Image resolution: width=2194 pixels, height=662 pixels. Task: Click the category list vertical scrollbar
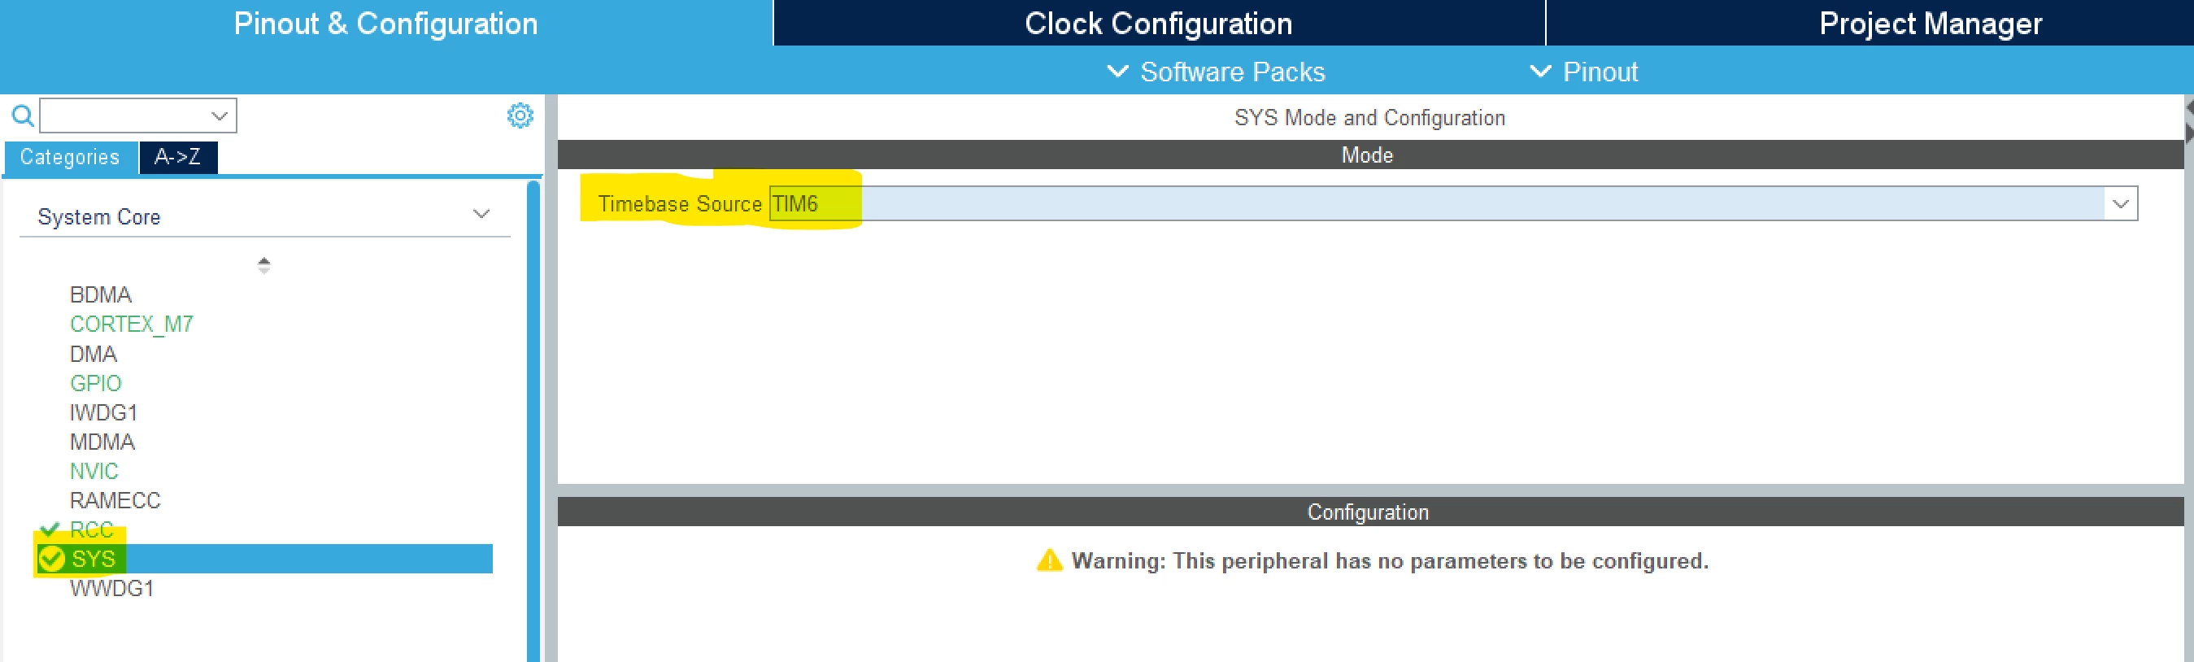coord(533,422)
